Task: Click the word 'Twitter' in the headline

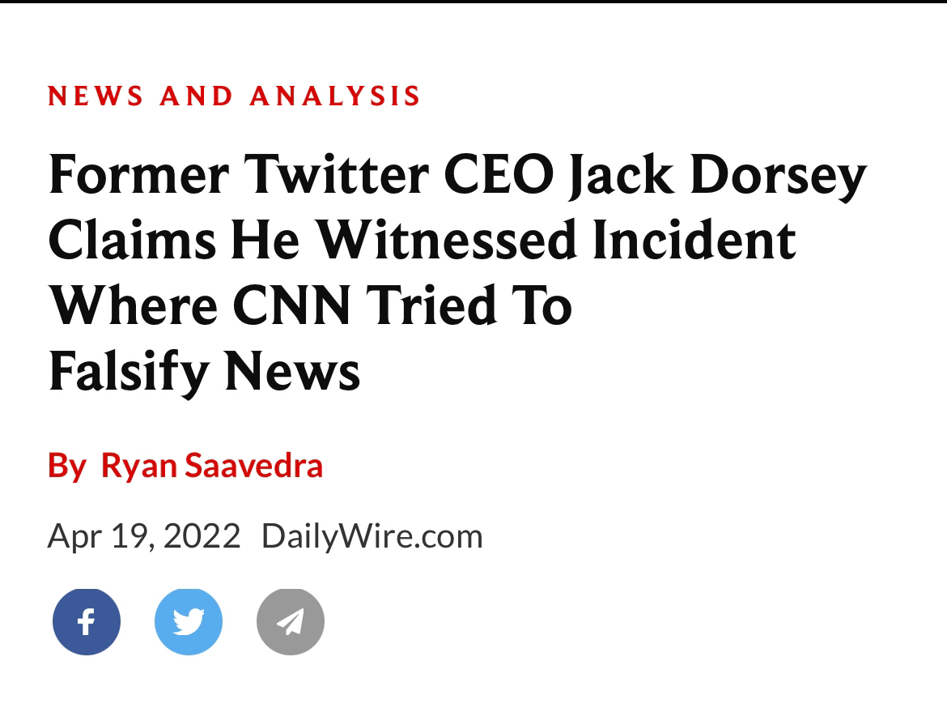Action: 337,174
